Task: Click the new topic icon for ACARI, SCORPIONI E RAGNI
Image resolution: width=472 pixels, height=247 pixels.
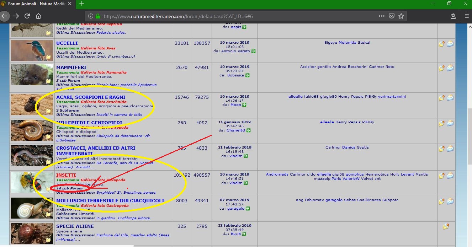Action: 442,98
